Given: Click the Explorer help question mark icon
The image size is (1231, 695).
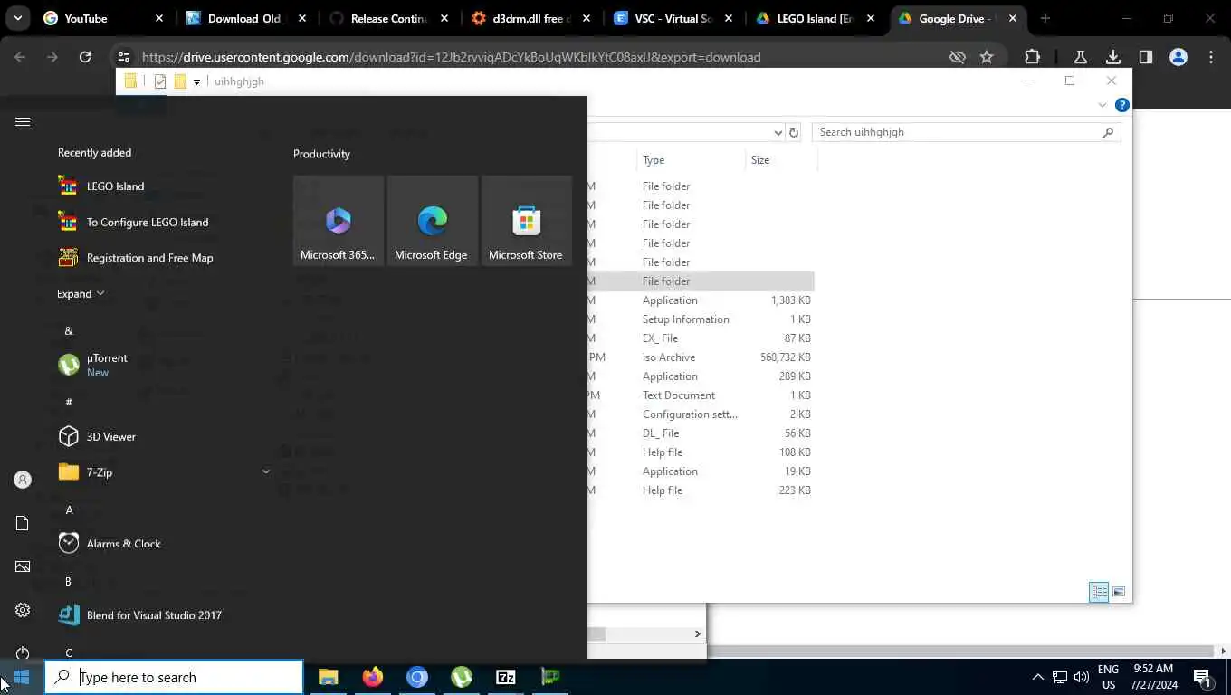Looking at the screenshot, I should point(1121,105).
